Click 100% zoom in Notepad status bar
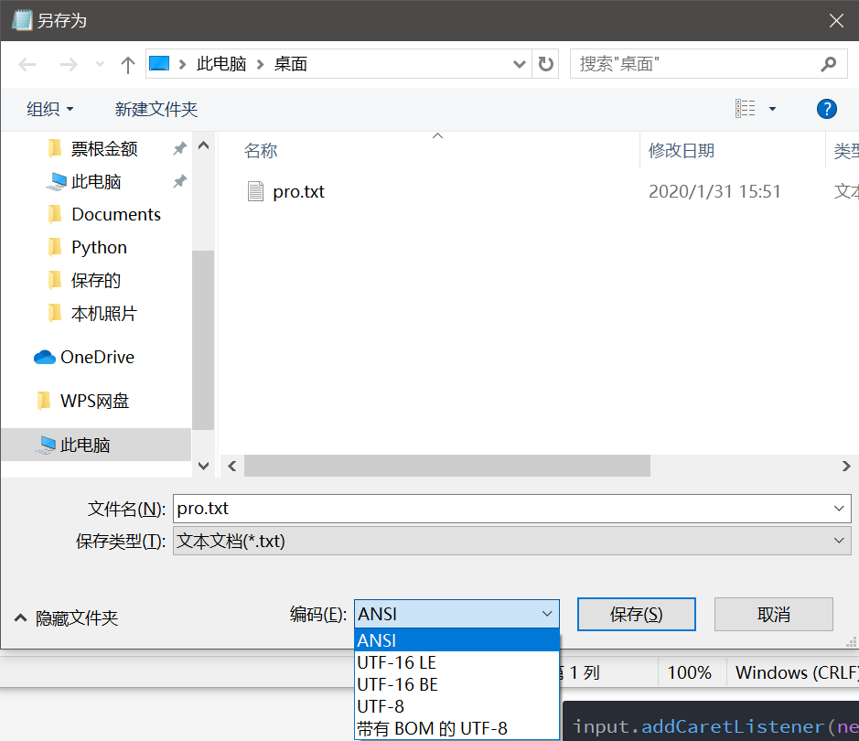The width and height of the screenshot is (859, 741). [x=689, y=672]
